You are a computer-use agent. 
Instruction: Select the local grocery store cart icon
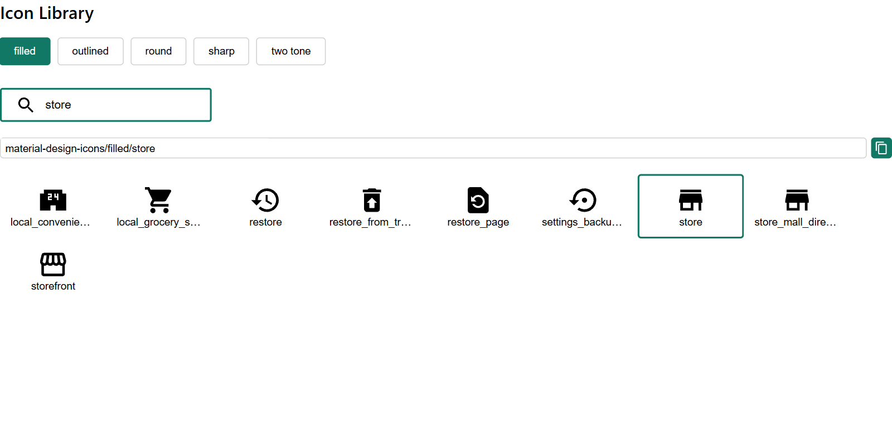159,201
